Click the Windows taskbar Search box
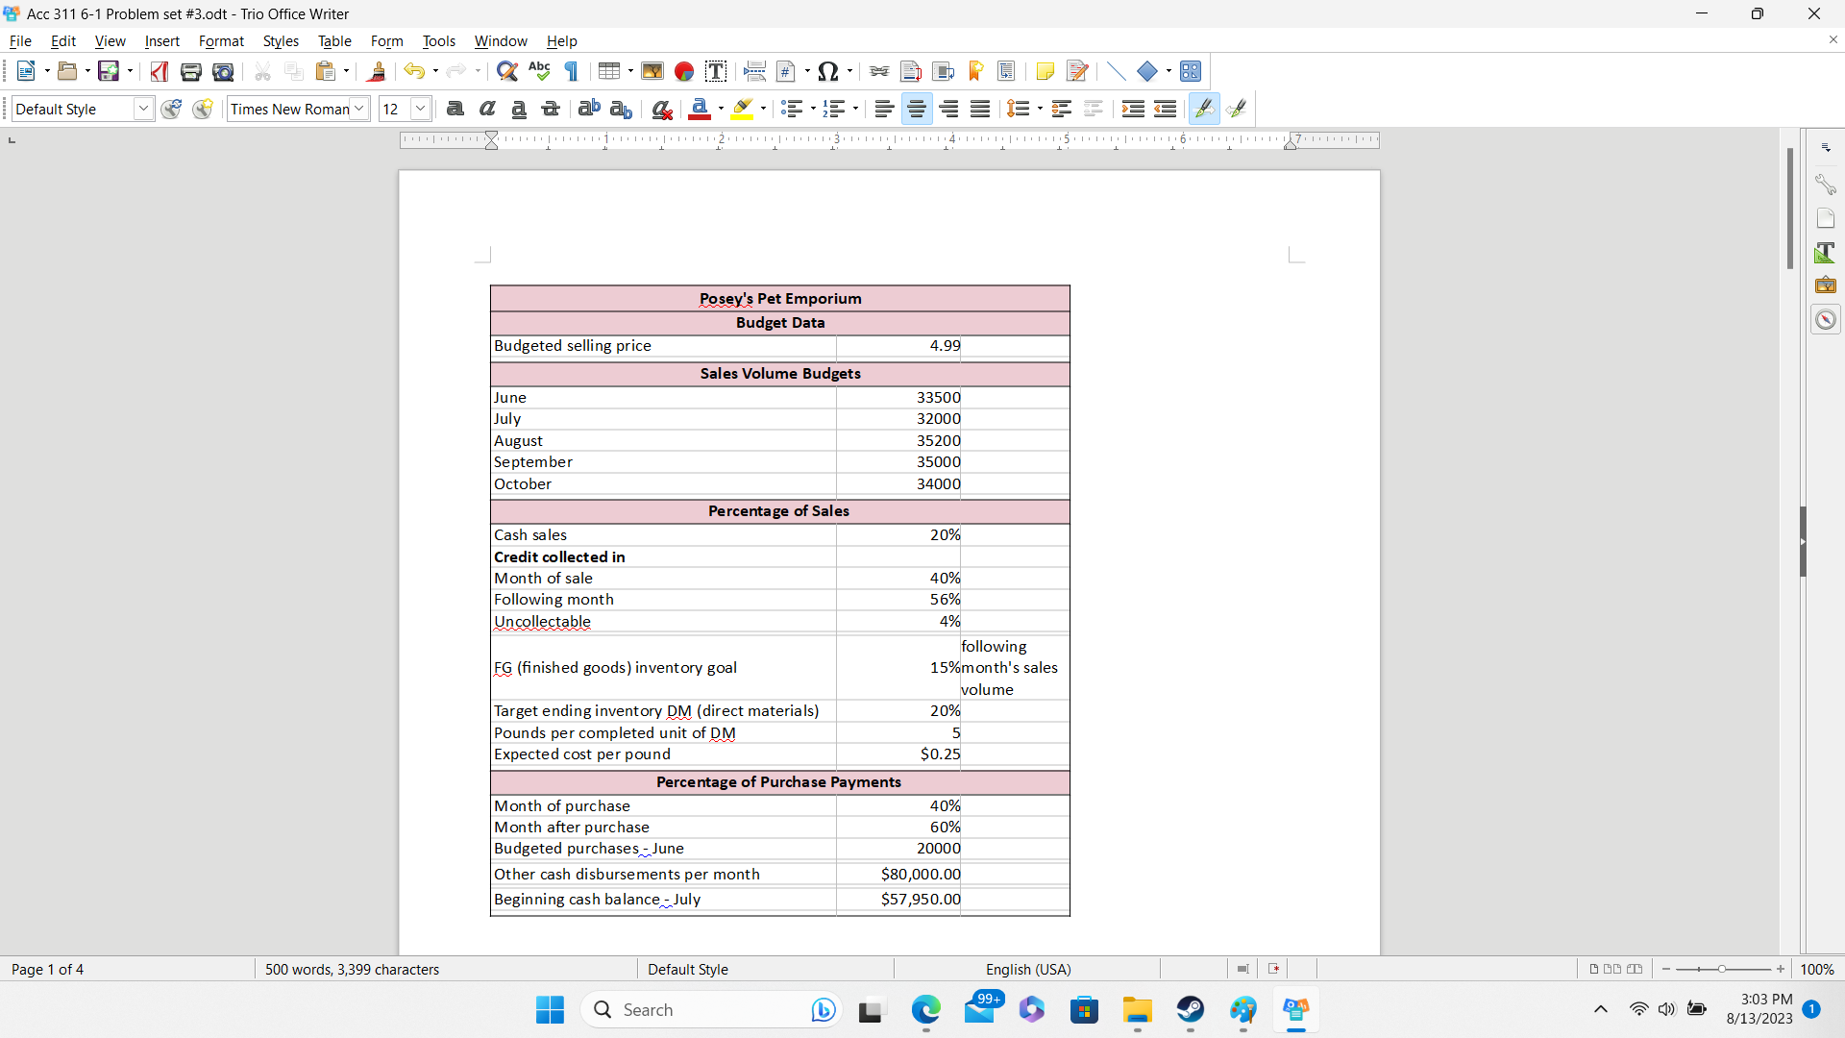This screenshot has width=1845, height=1038. [711, 1010]
